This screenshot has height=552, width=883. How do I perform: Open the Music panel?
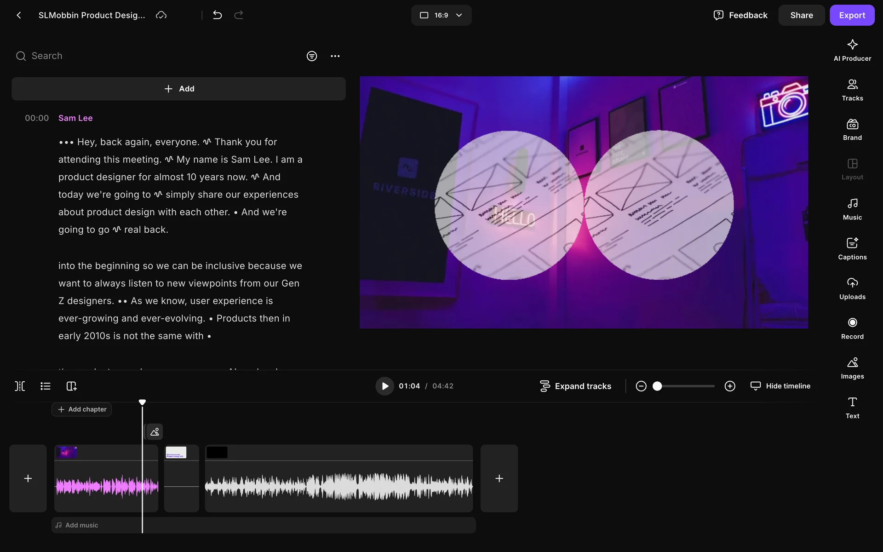(852, 209)
